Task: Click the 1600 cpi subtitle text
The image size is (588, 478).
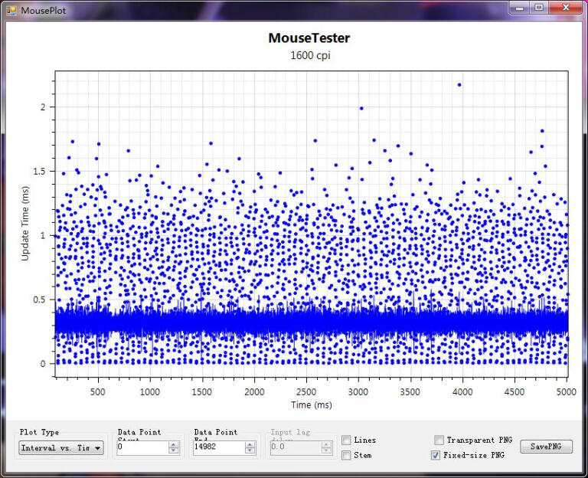Action: point(309,55)
